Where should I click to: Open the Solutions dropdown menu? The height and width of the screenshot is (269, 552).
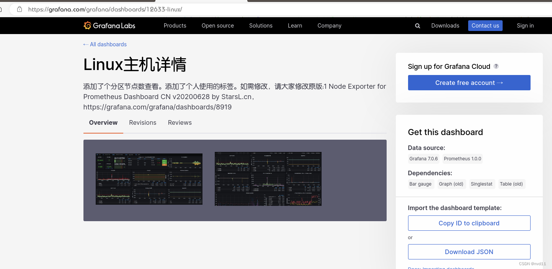[261, 26]
